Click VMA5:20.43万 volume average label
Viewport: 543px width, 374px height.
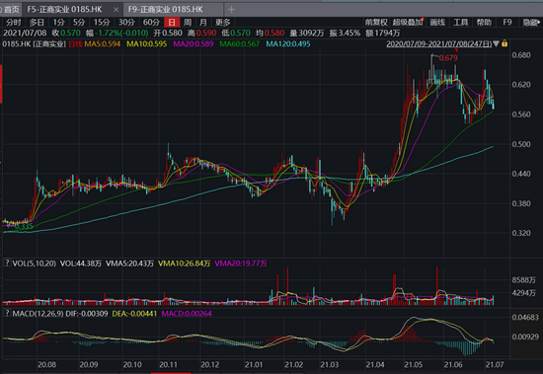[x=129, y=263]
